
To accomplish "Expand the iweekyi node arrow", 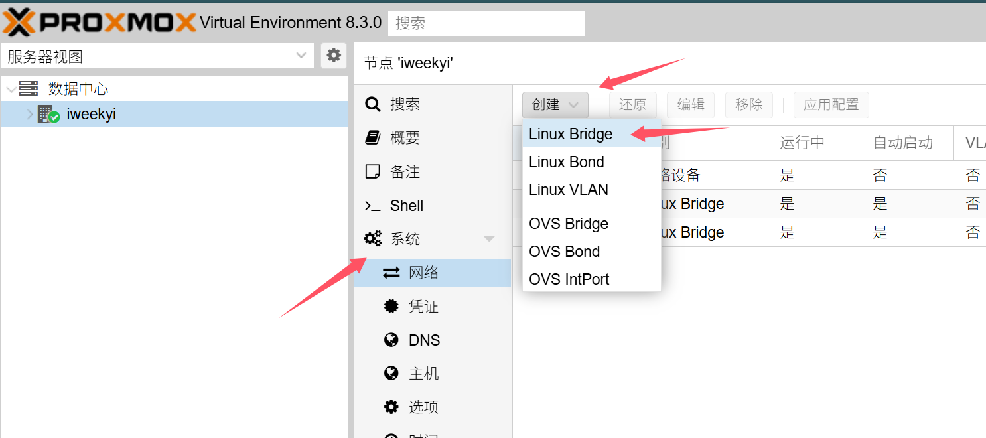I will click(x=30, y=114).
